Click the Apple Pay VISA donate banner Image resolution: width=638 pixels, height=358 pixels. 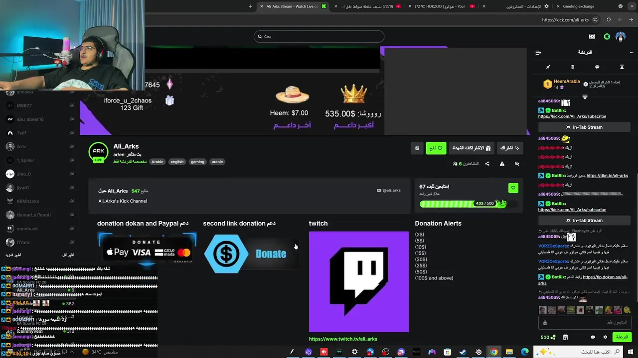(147, 251)
